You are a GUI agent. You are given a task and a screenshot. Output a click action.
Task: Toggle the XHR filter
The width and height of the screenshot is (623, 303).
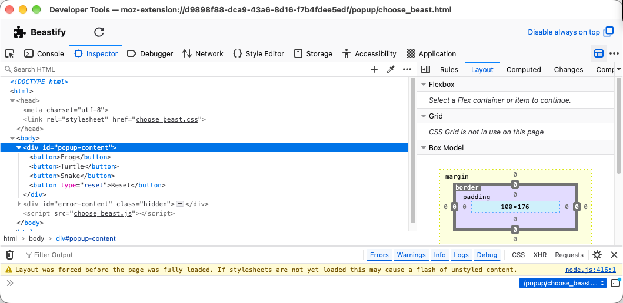[x=540, y=255]
